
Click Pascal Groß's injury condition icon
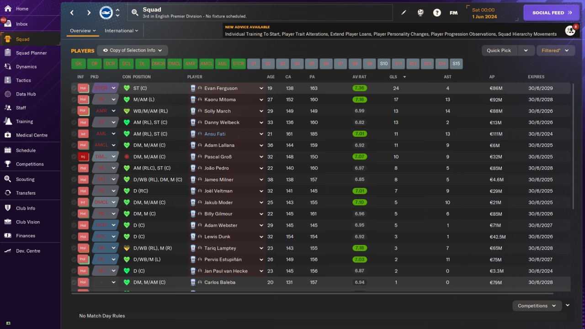127,157
